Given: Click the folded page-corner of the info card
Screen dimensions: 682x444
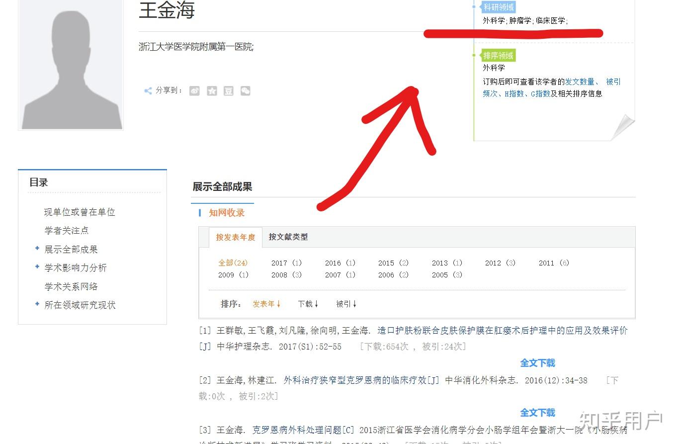Looking at the screenshot, I should point(622,127).
